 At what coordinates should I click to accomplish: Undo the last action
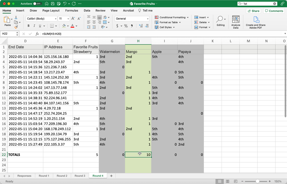click(x=65, y=4)
